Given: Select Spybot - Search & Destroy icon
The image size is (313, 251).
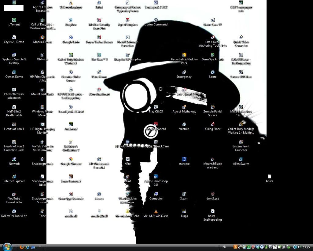Looking at the screenshot, I should coord(14,59).
